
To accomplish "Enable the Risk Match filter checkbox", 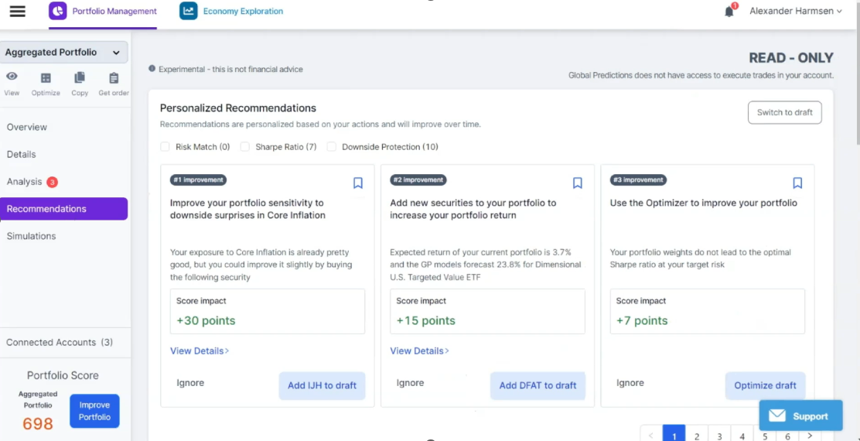I will pyautogui.click(x=165, y=147).
